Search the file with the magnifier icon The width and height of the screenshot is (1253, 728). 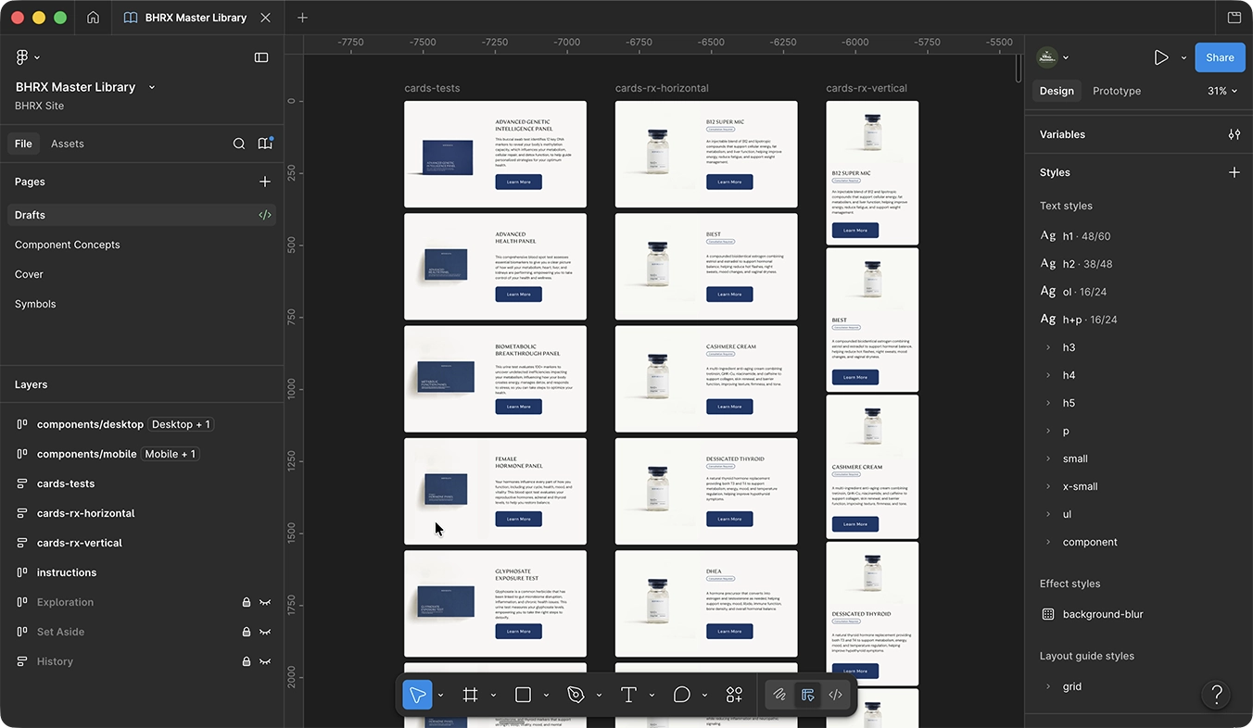click(x=239, y=144)
